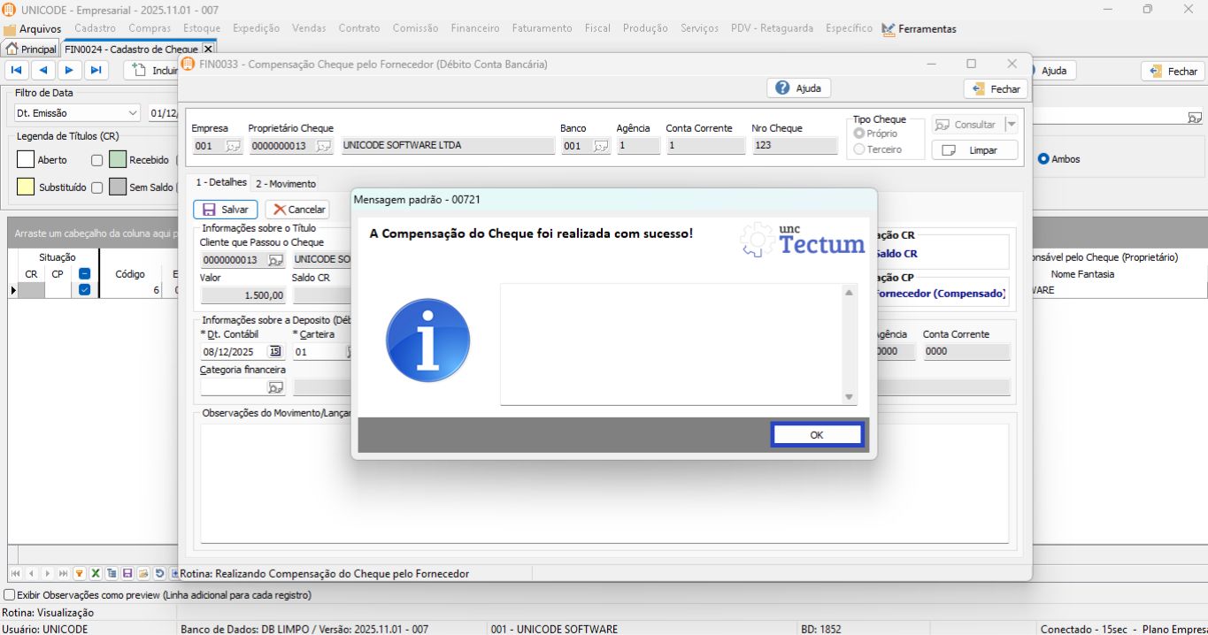Click the blue refresh icon below the grid
Viewport: 1208px width, 635px height.
coord(159,574)
